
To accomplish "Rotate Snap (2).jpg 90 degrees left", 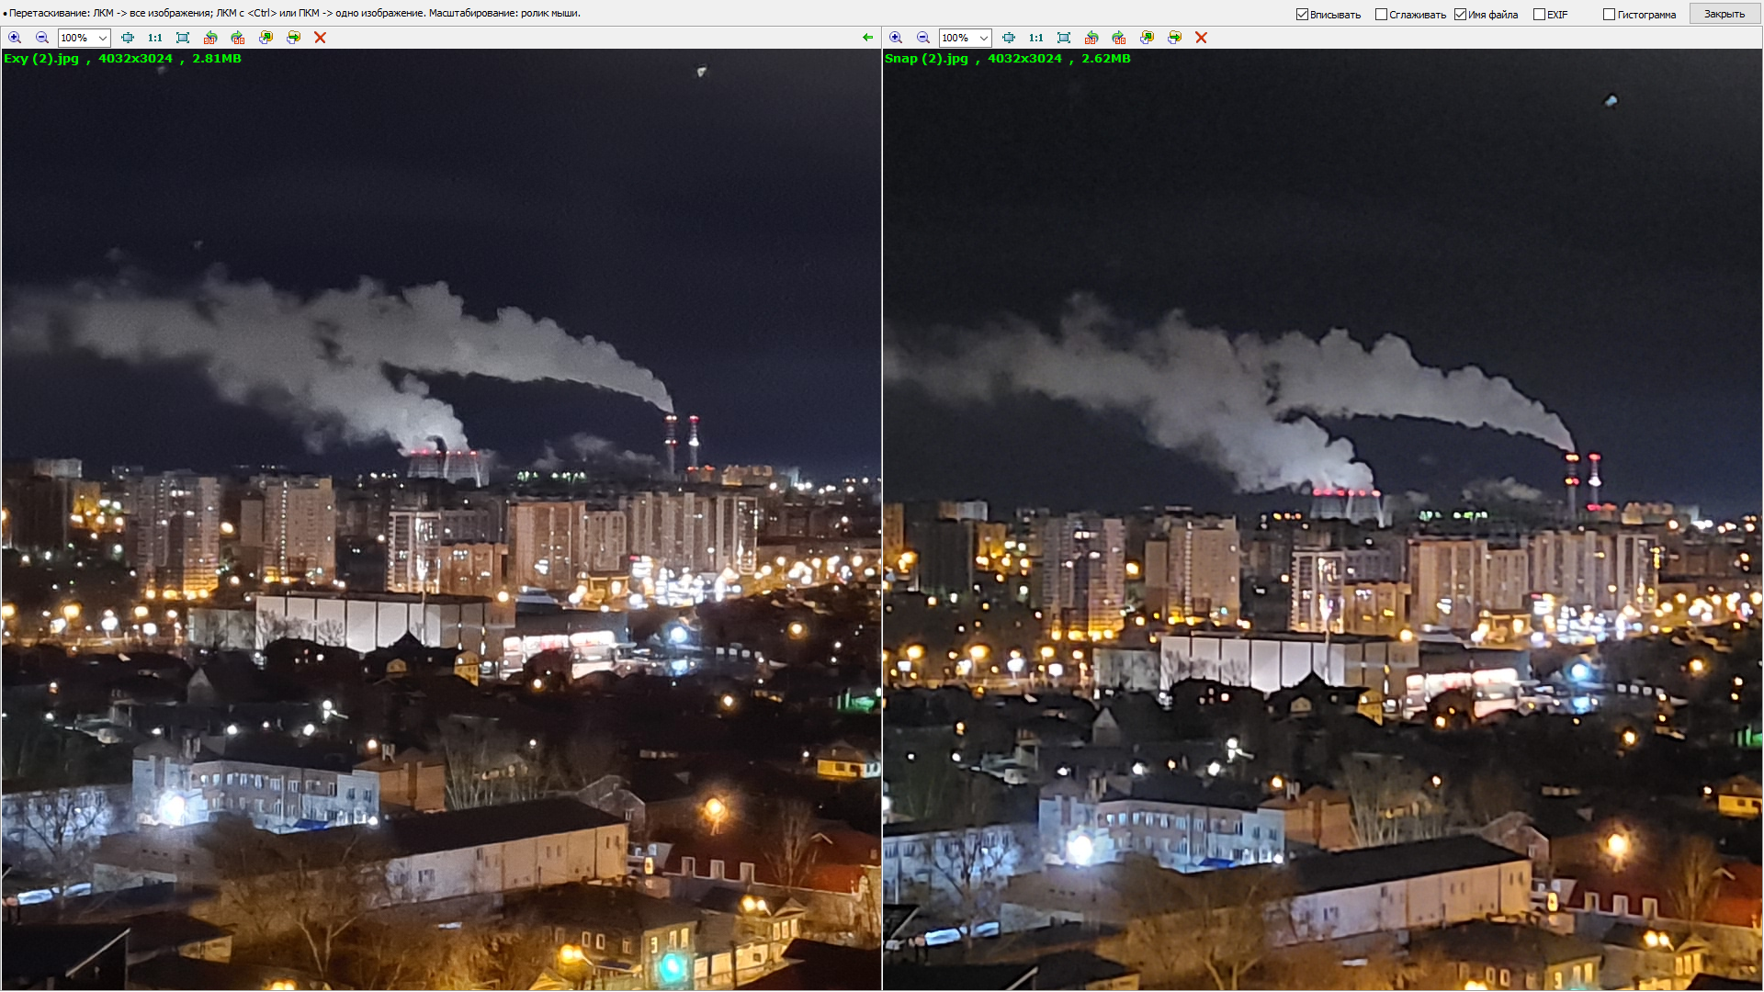I will pos(1091,38).
